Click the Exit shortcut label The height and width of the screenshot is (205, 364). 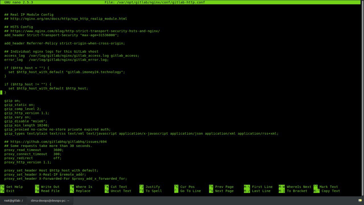click(x=10, y=191)
